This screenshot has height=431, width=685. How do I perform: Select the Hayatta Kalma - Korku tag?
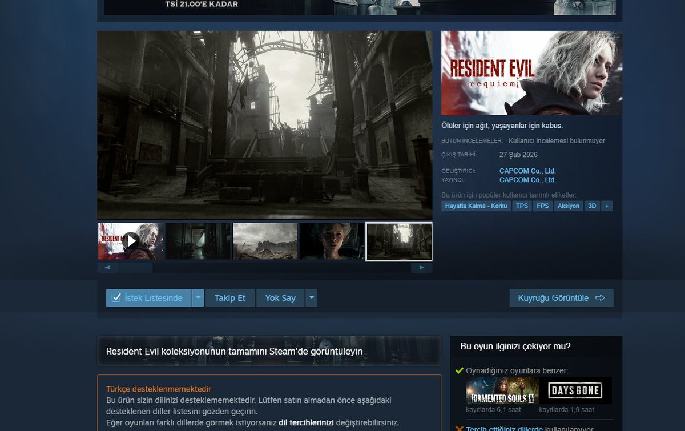point(476,206)
